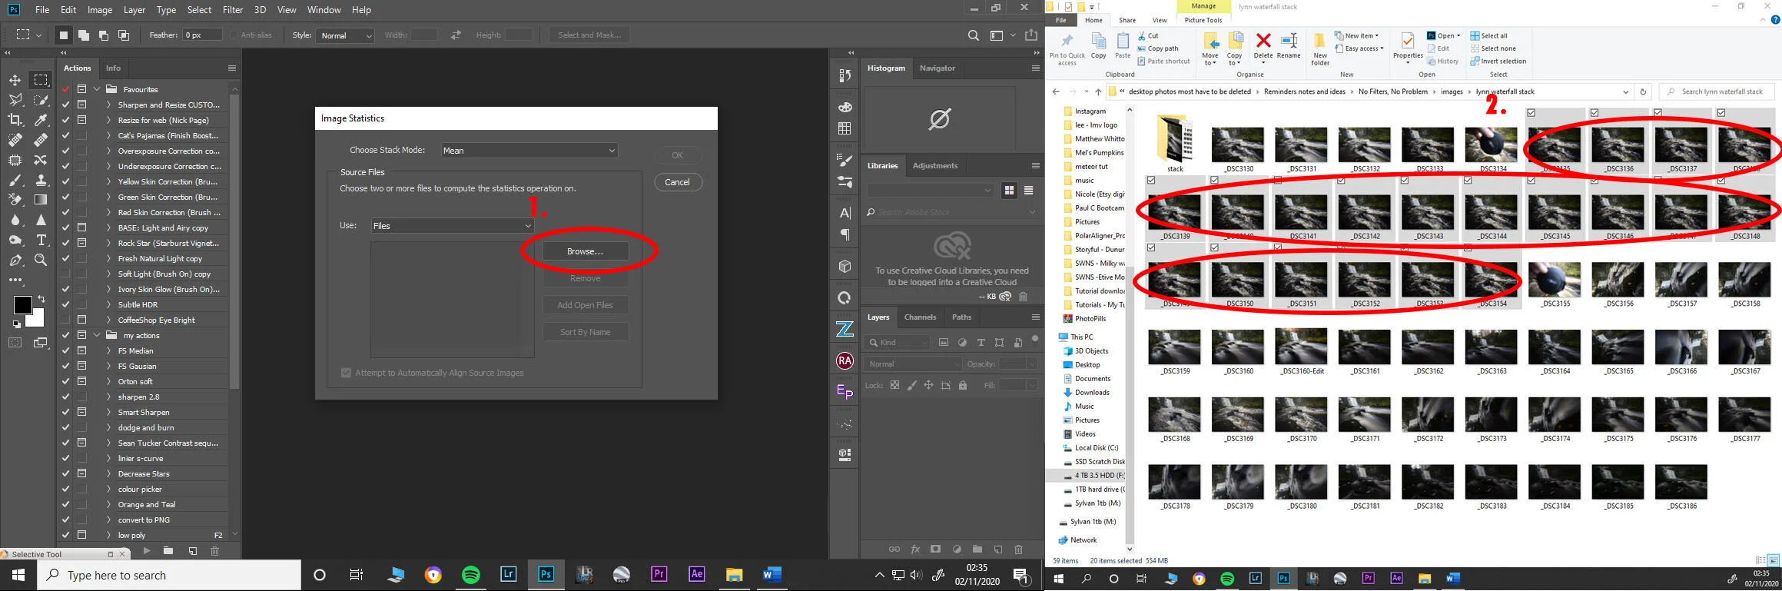Click the Delete icon in Explorer ribbon
Image resolution: width=1782 pixels, height=591 pixels.
pyautogui.click(x=1263, y=46)
